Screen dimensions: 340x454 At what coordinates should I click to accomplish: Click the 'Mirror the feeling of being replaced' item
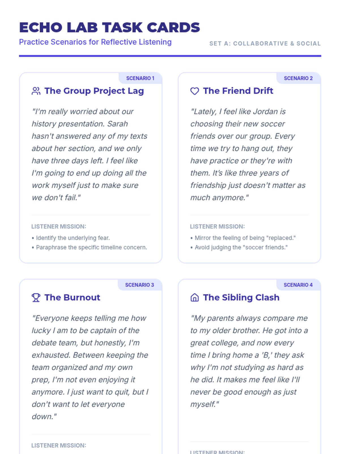243,238
